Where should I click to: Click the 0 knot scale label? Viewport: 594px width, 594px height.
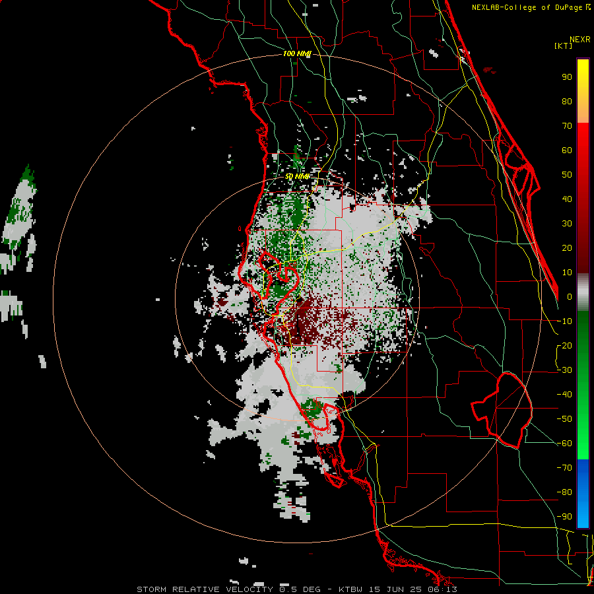pos(570,297)
